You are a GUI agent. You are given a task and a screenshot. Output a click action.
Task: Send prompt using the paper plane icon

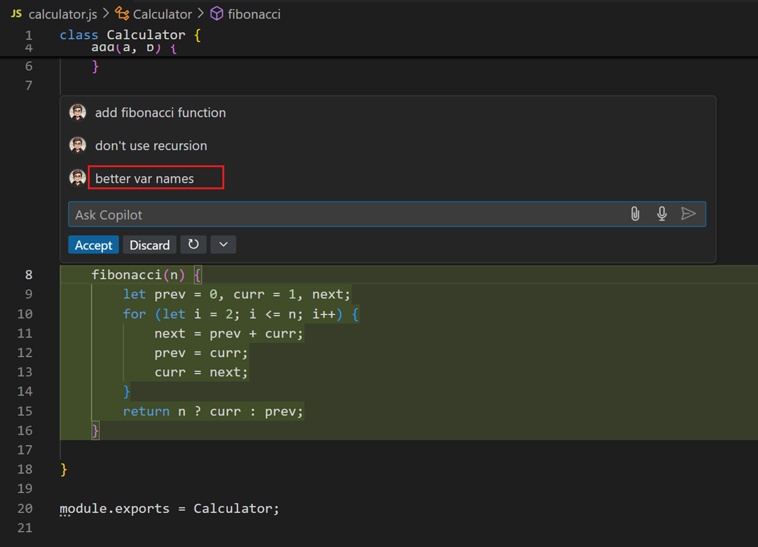click(689, 214)
